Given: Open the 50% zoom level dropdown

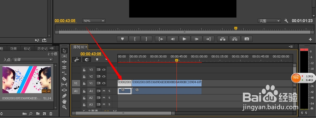Looking at the screenshot, I should [x=94, y=21].
